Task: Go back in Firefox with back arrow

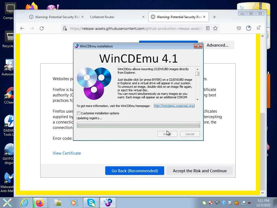Action: 22,28
